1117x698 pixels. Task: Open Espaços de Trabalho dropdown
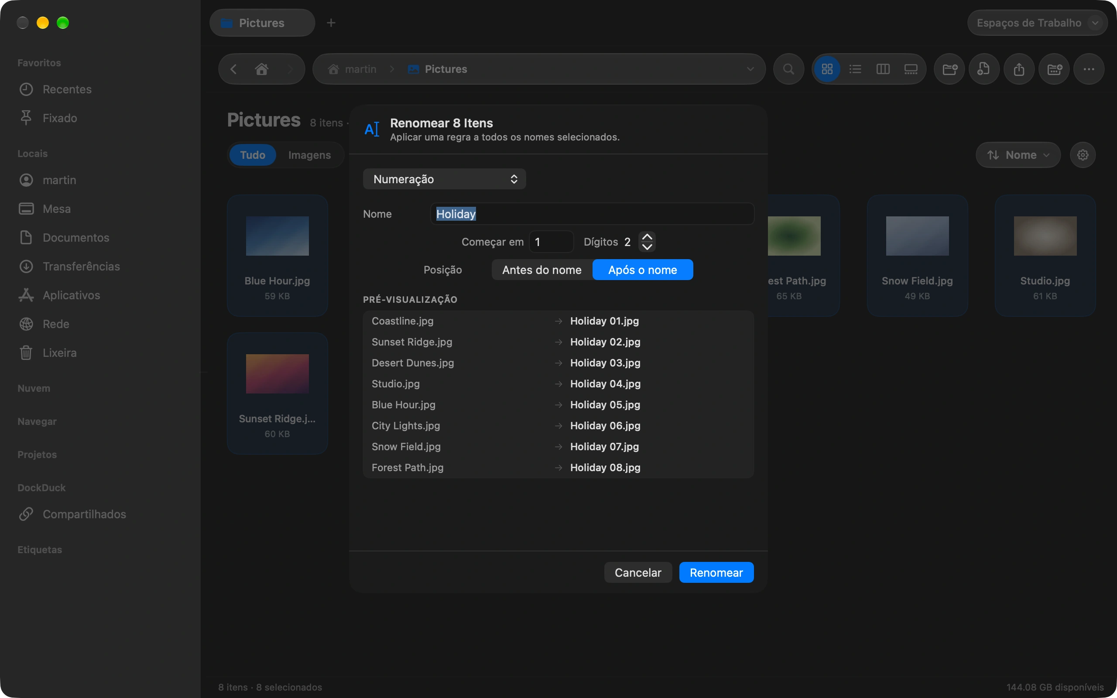click(x=1037, y=23)
